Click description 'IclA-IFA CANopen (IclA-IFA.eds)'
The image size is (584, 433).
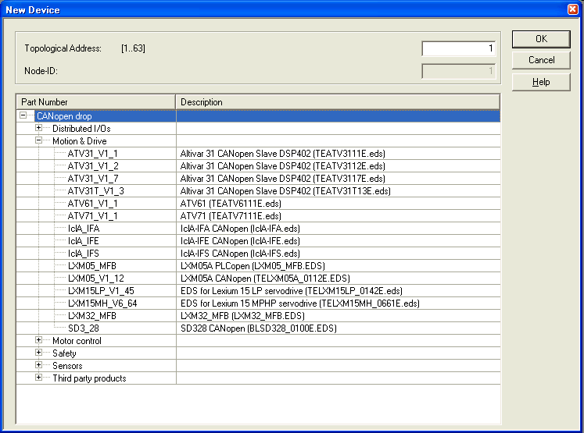click(240, 229)
